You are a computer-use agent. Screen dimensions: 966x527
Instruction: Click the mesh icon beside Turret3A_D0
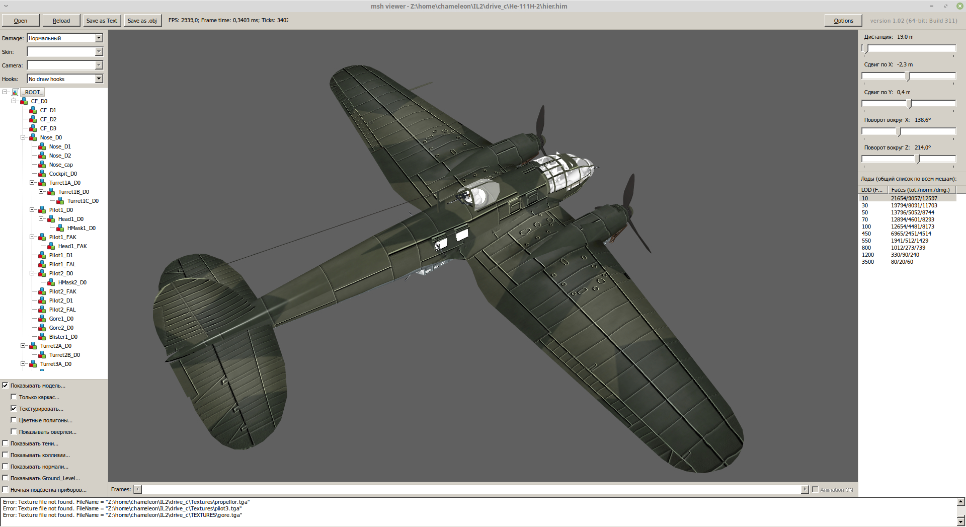click(x=33, y=364)
